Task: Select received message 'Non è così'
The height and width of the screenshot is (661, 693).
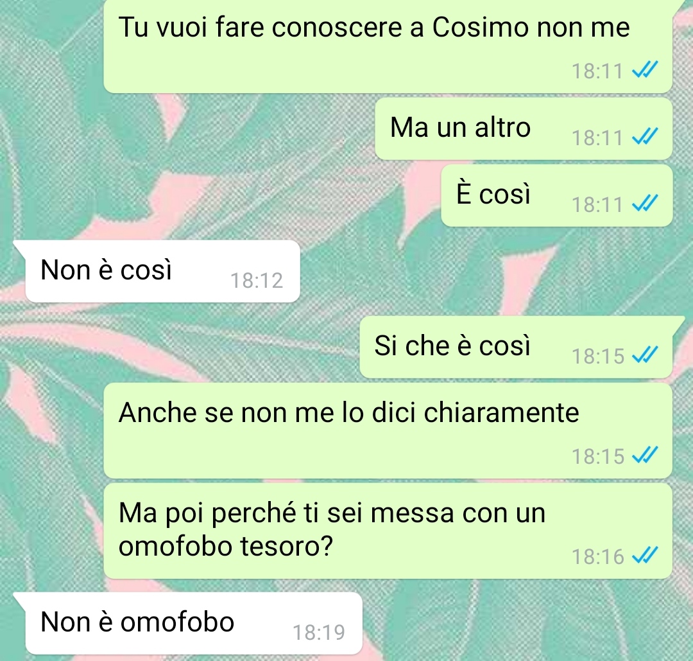Action: pyautogui.click(x=162, y=271)
